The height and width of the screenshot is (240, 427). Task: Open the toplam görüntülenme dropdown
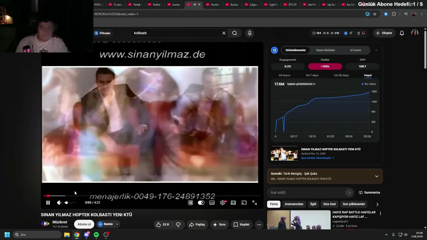click(301, 84)
